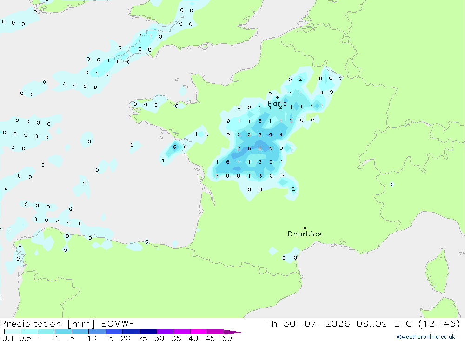Click the (12+45) forecast offset text
The width and height of the screenshot is (465, 341).
tap(439, 323)
